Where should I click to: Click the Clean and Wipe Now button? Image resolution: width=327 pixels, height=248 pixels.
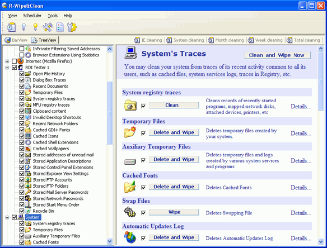(x=277, y=55)
